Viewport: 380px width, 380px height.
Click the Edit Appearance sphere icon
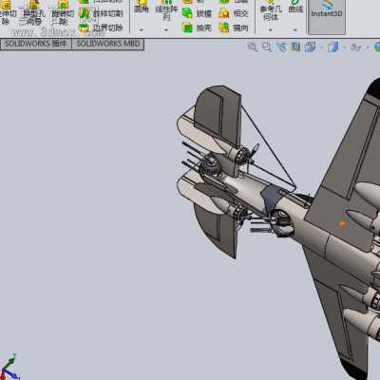click(x=377, y=47)
